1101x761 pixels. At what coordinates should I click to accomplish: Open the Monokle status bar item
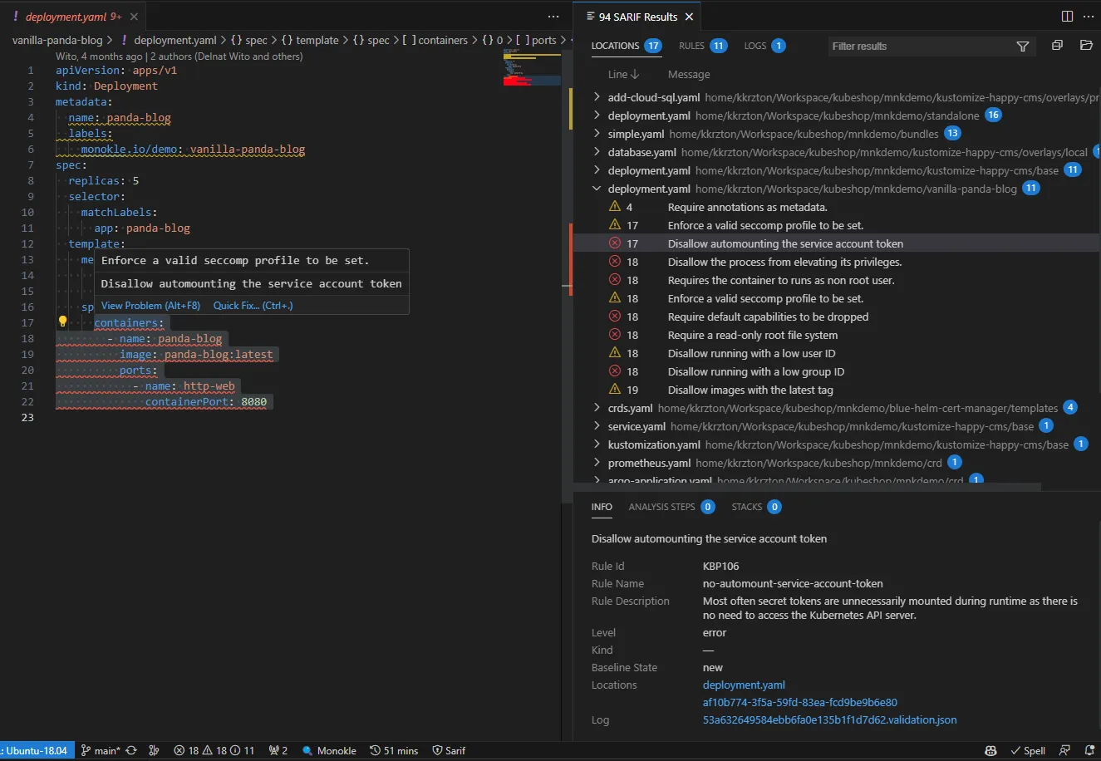[329, 750]
